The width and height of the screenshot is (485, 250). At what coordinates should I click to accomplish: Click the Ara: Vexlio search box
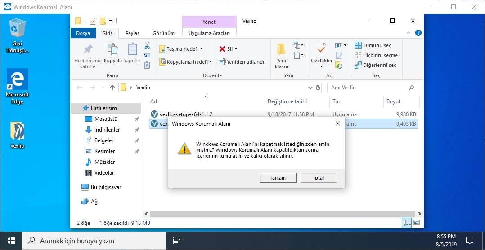(x=373, y=88)
